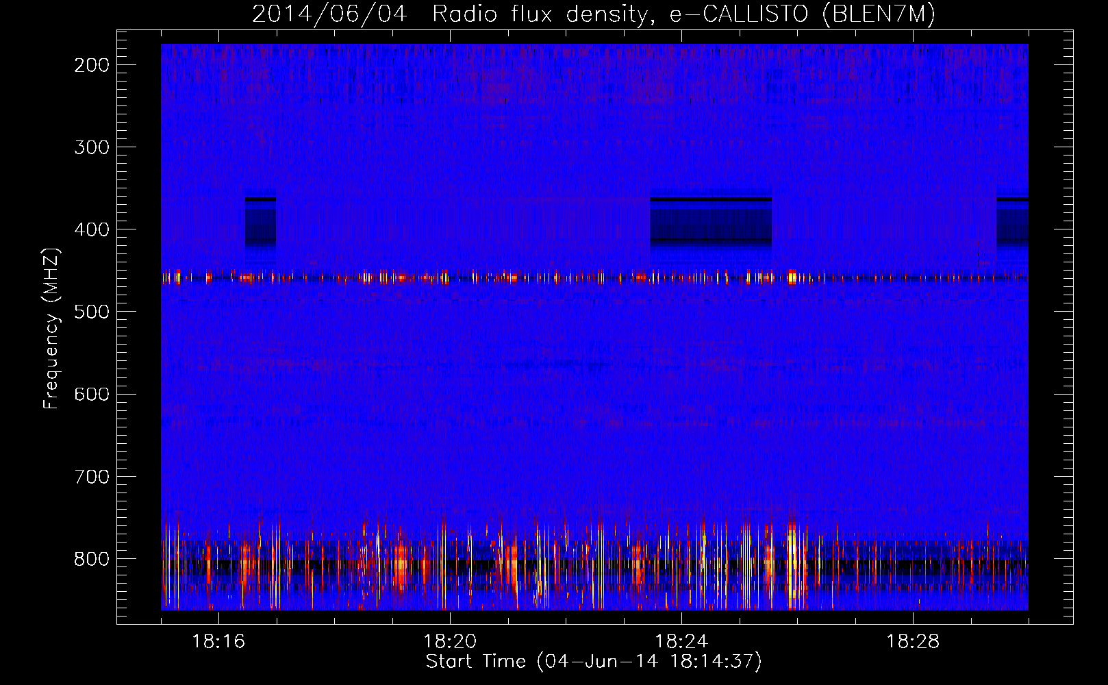Click the 18:28 time tick label
The width and height of the screenshot is (1108, 685).
click(x=913, y=642)
